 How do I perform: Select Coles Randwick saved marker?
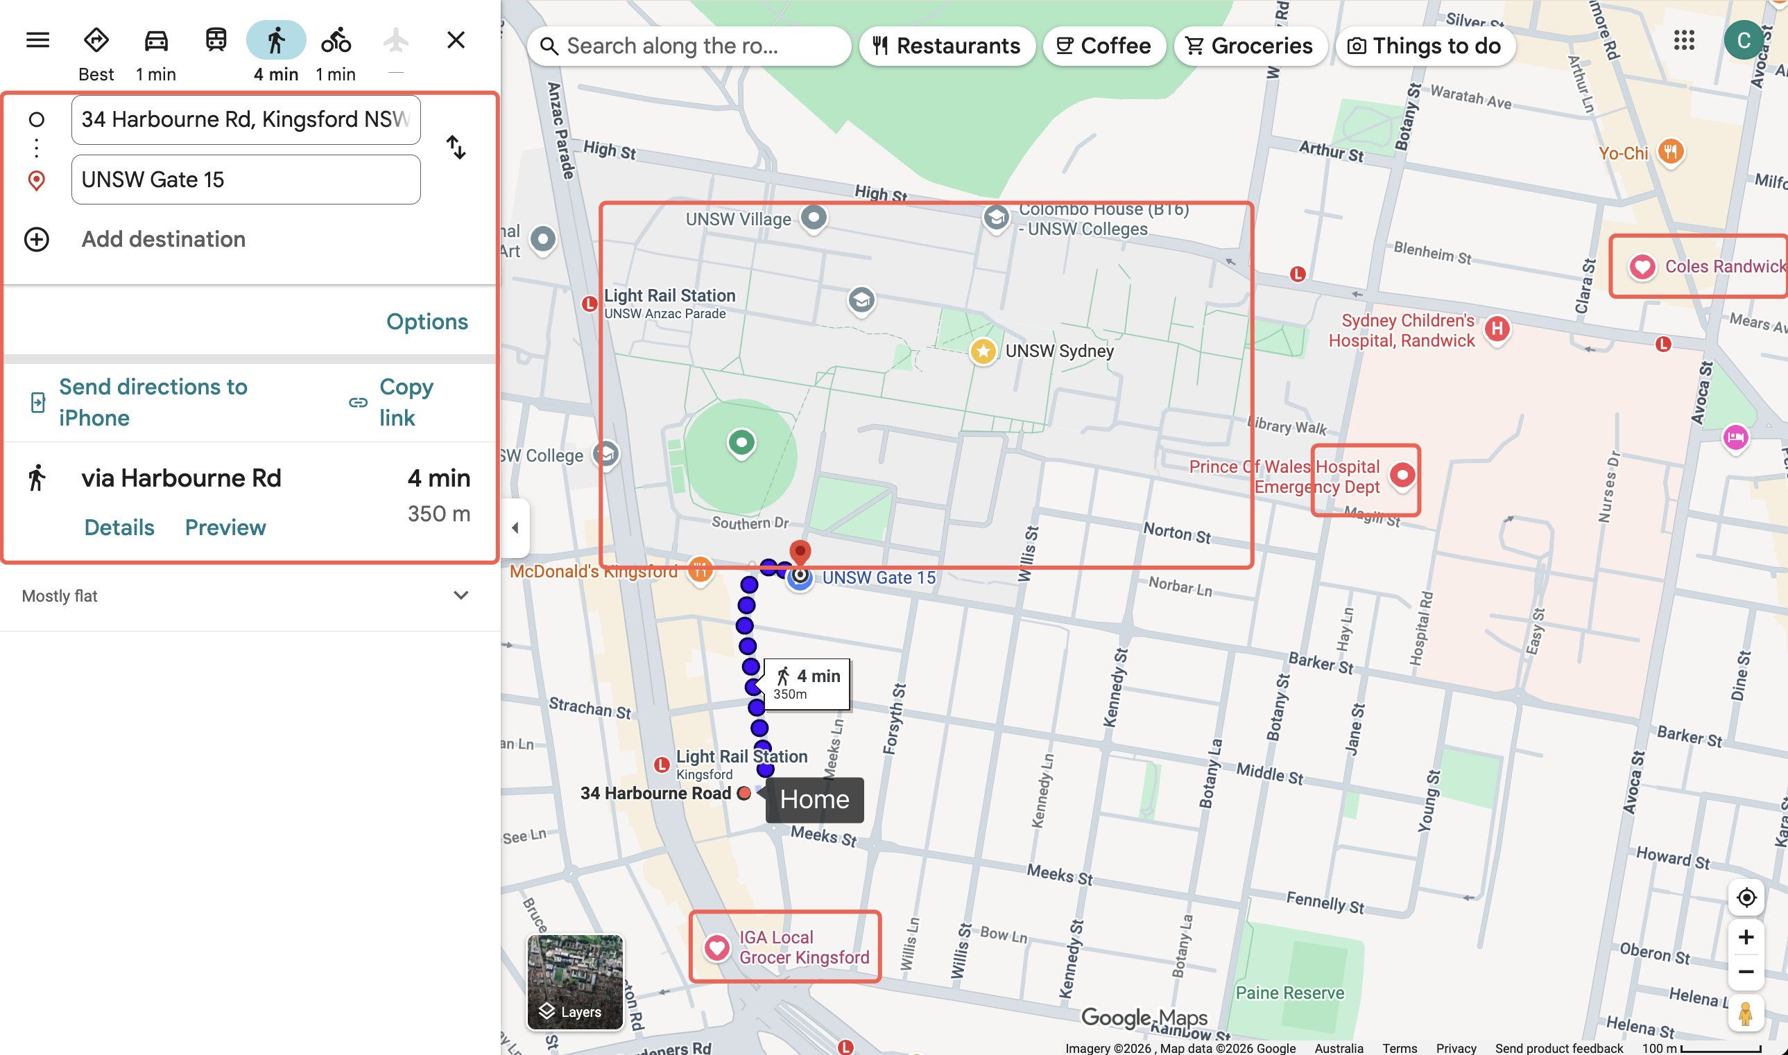coord(1642,268)
